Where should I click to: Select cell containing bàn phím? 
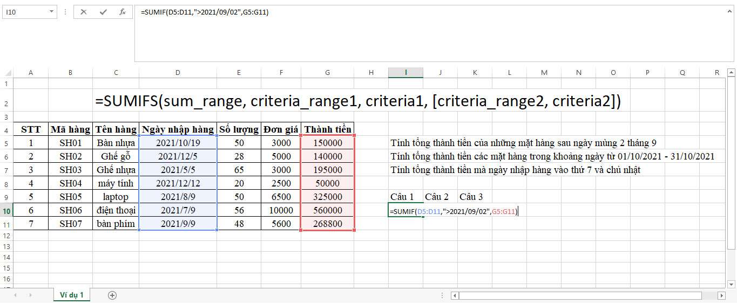coord(116,224)
